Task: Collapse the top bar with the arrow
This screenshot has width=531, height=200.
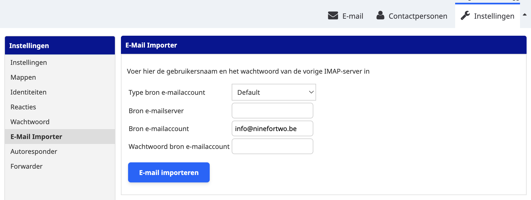Action: [x=525, y=15]
